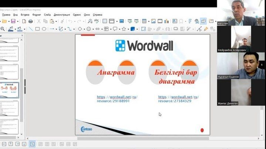Open the Вставка menu
The height and width of the screenshot is (149, 266).
click(25, 15)
